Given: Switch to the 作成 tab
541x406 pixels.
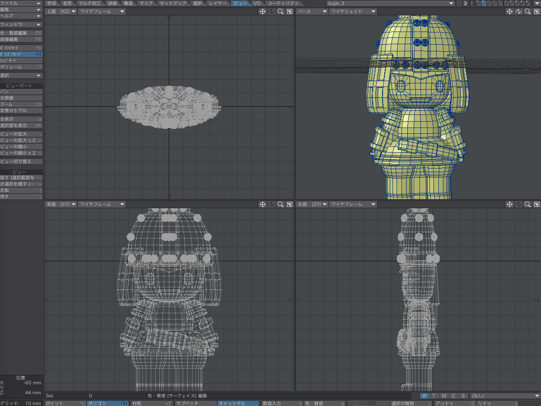Looking at the screenshot, I should pyautogui.click(x=52, y=3).
